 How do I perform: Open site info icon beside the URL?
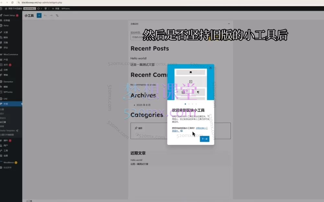[x=19, y=3]
